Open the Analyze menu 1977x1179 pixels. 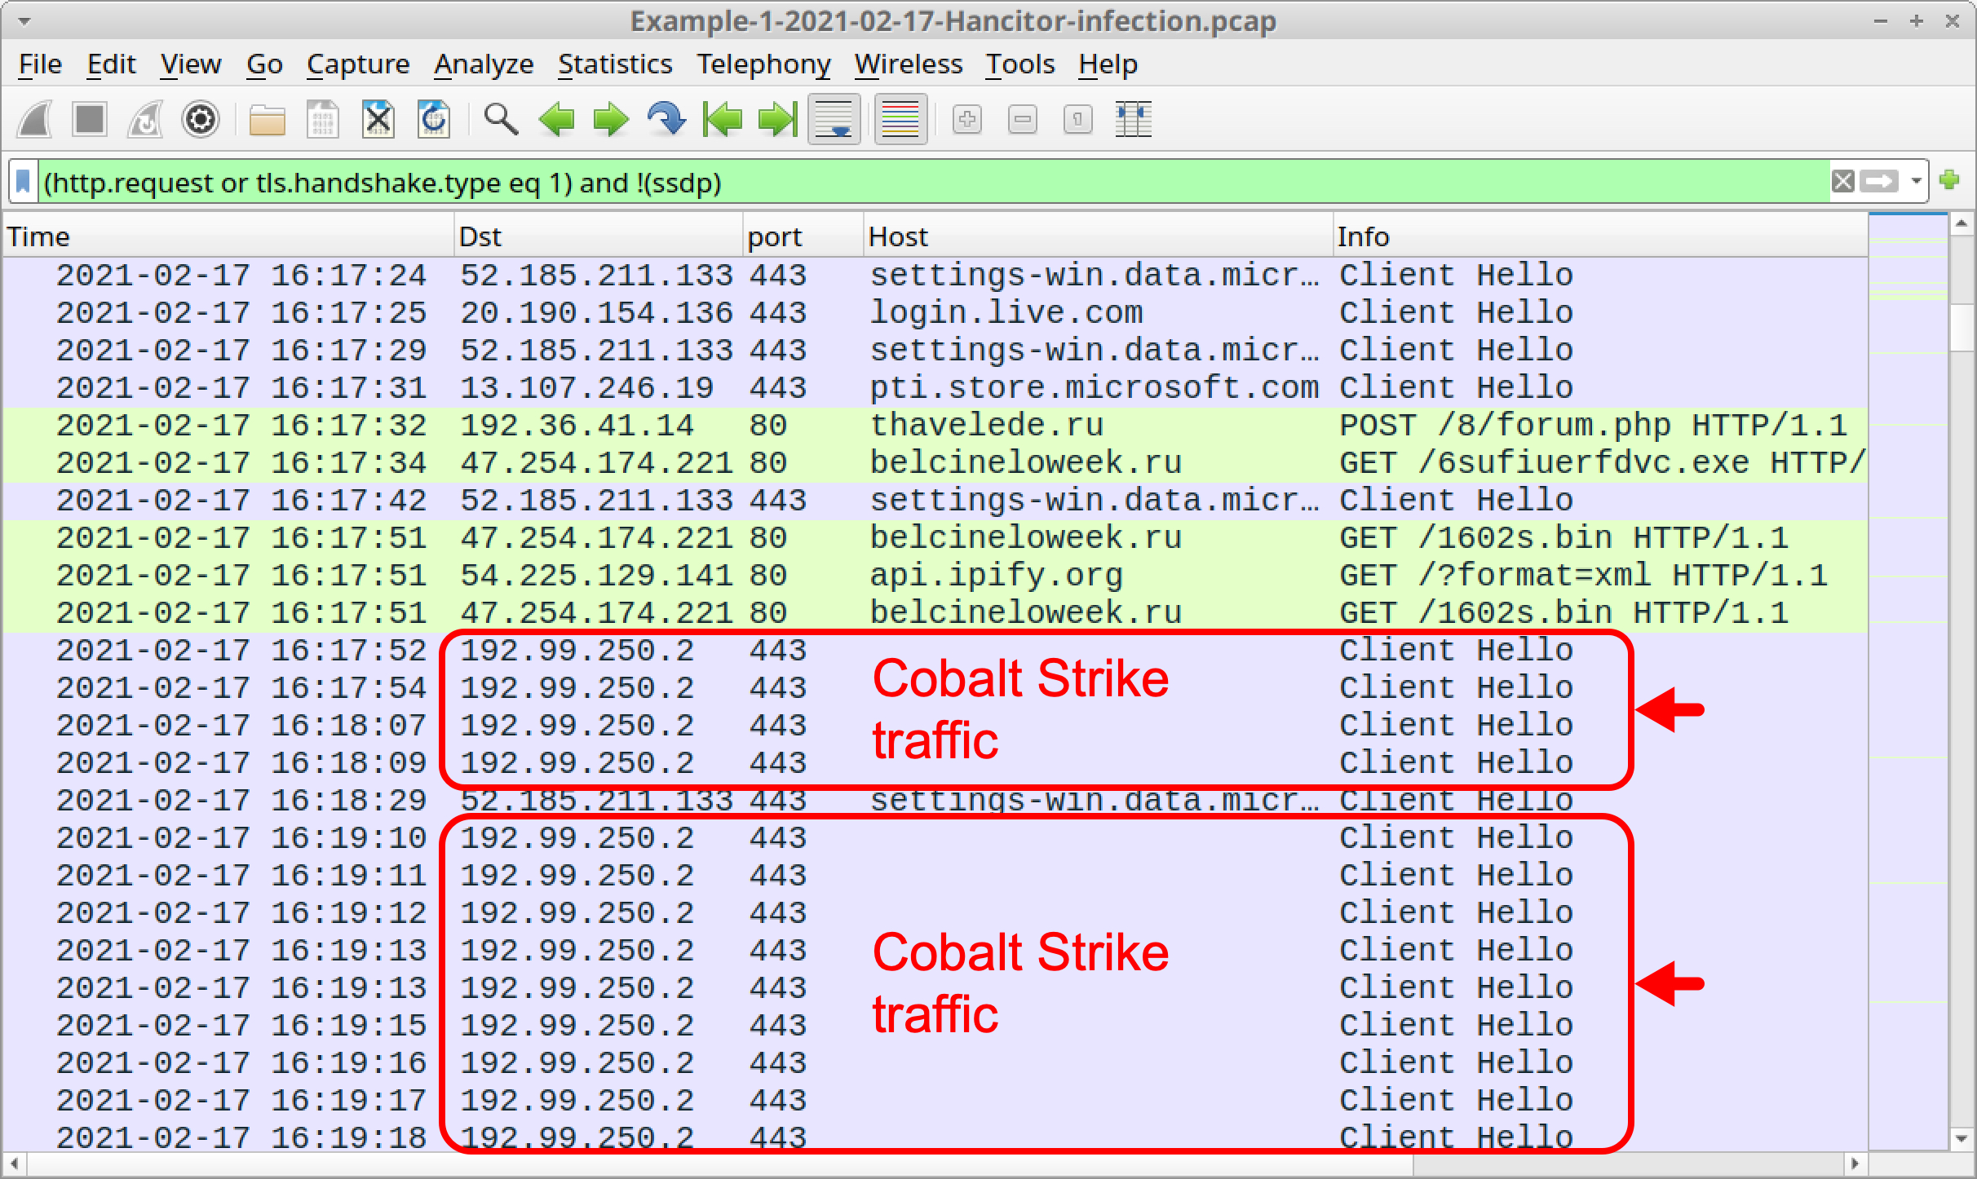click(x=484, y=64)
